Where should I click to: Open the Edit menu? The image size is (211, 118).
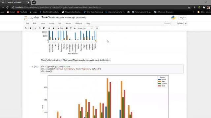[x=35, y=23]
